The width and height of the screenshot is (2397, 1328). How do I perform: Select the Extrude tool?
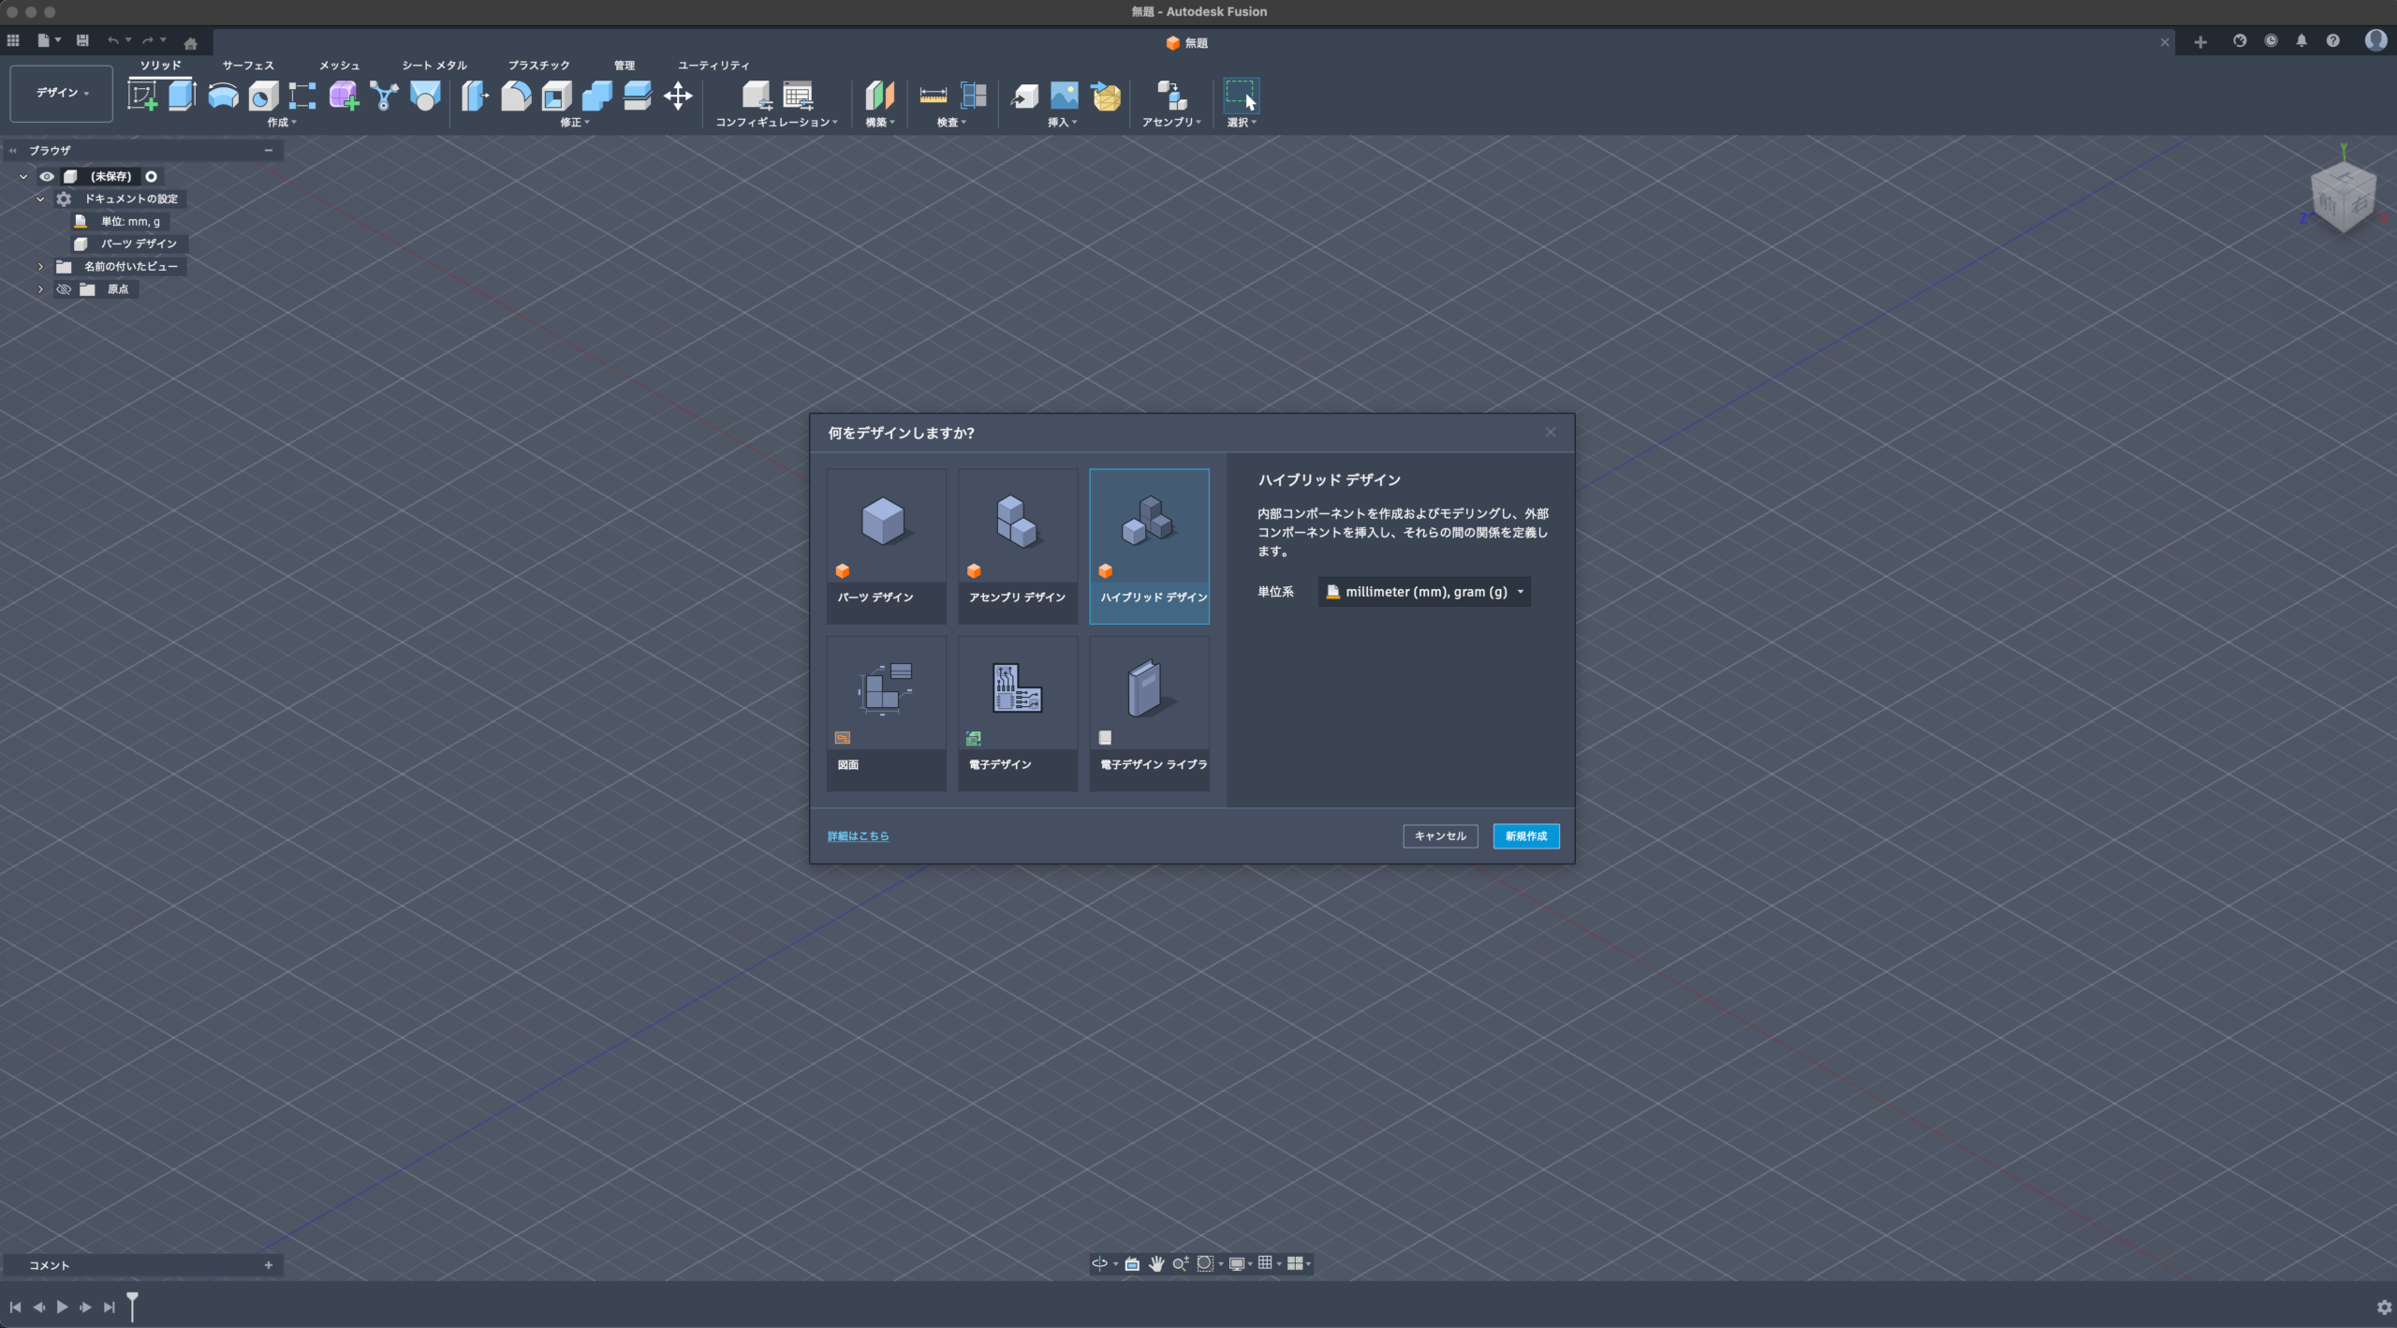click(182, 96)
